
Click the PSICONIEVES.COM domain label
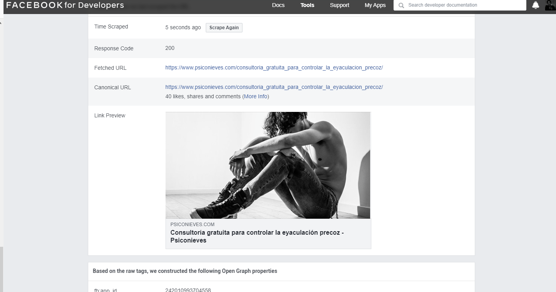(192, 225)
